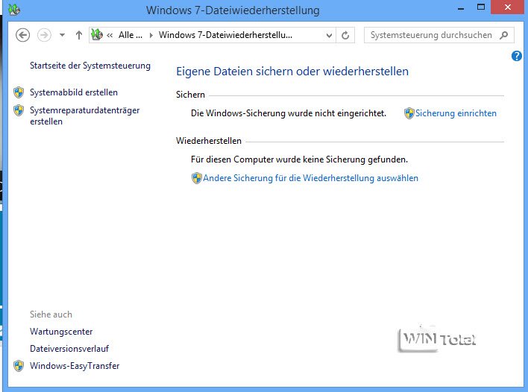Expand the breadcrumb double-chevron menu
Screen dimensions: 528x392
(x=110, y=35)
